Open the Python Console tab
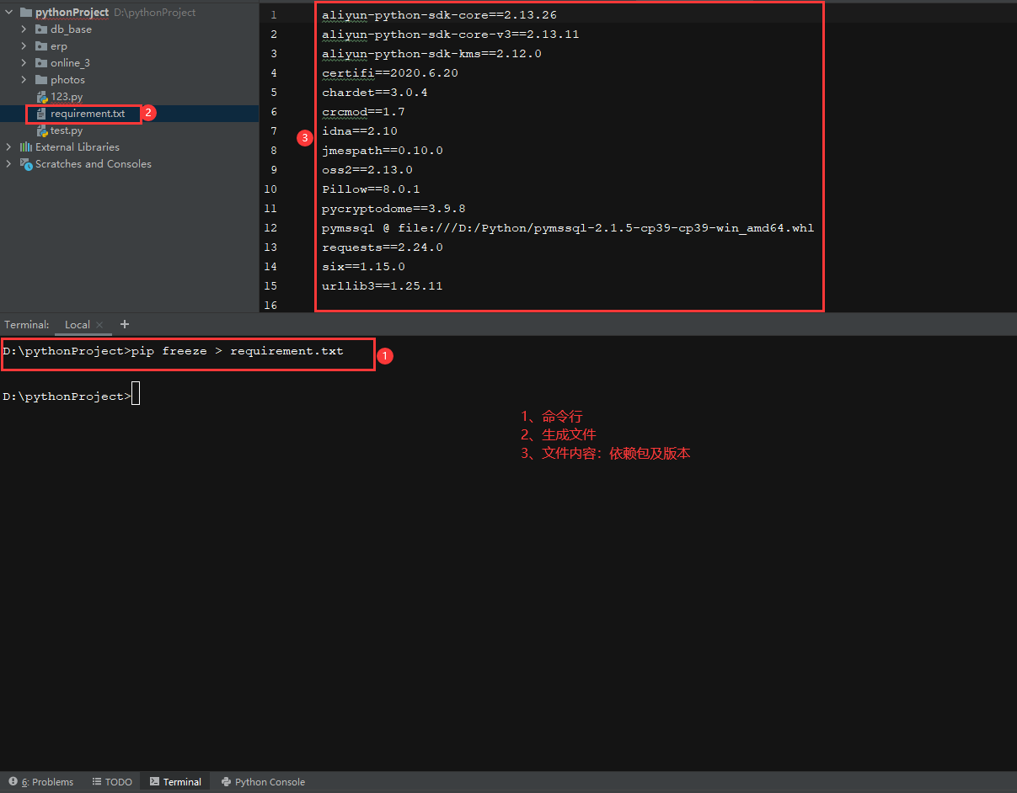Viewport: 1017px width, 793px height. (263, 782)
